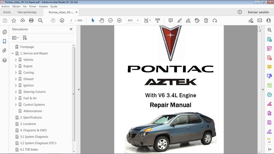274x154 pixels.
Task: Open the share with others icon
Action: (269, 21)
